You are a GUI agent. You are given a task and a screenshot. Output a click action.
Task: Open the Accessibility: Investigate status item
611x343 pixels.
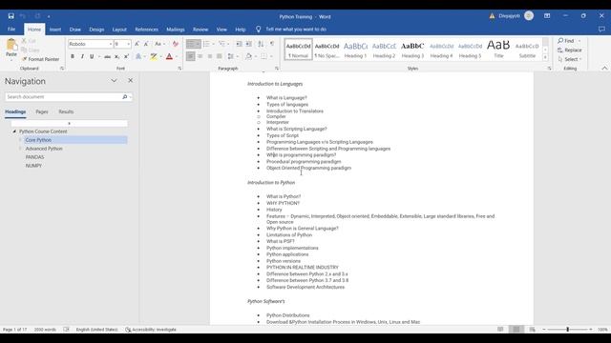click(151, 330)
